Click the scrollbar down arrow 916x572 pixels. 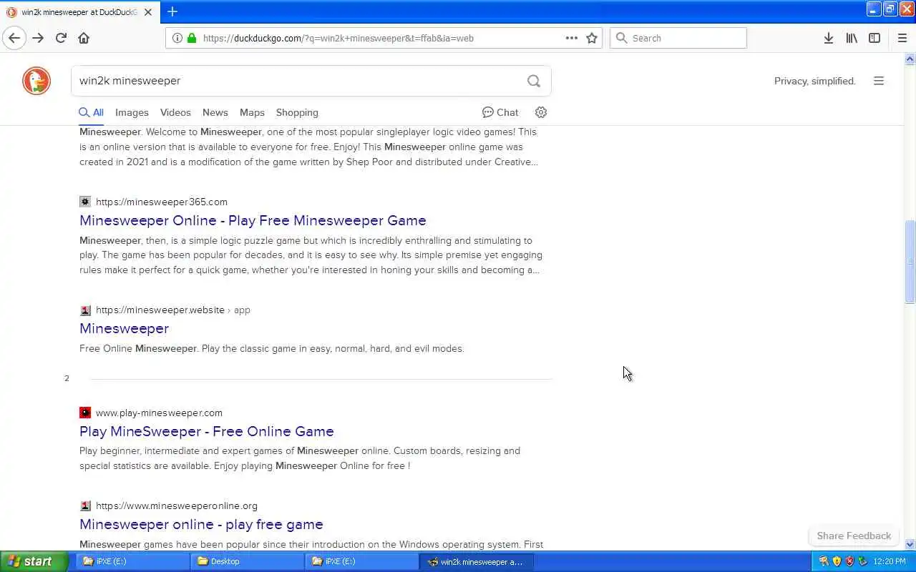tap(910, 544)
